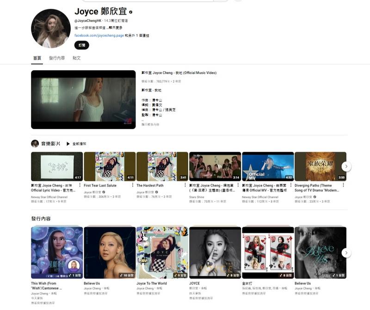The image size is (370, 310).
Task: Open more options for 女神 Official Lyric Video
Action: tap(80, 185)
